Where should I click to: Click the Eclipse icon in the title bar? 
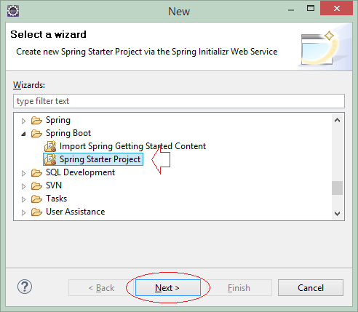[13, 11]
